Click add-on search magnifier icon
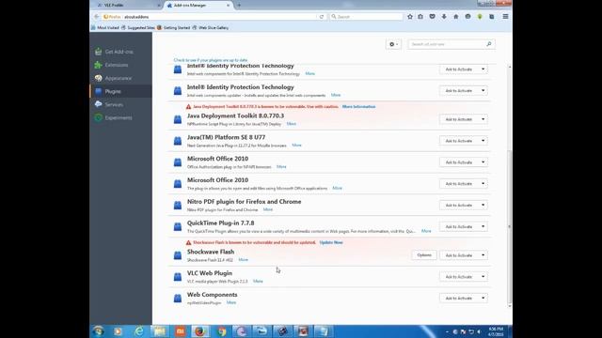Image resolution: width=602 pixels, height=338 pixels. [489, 44]
